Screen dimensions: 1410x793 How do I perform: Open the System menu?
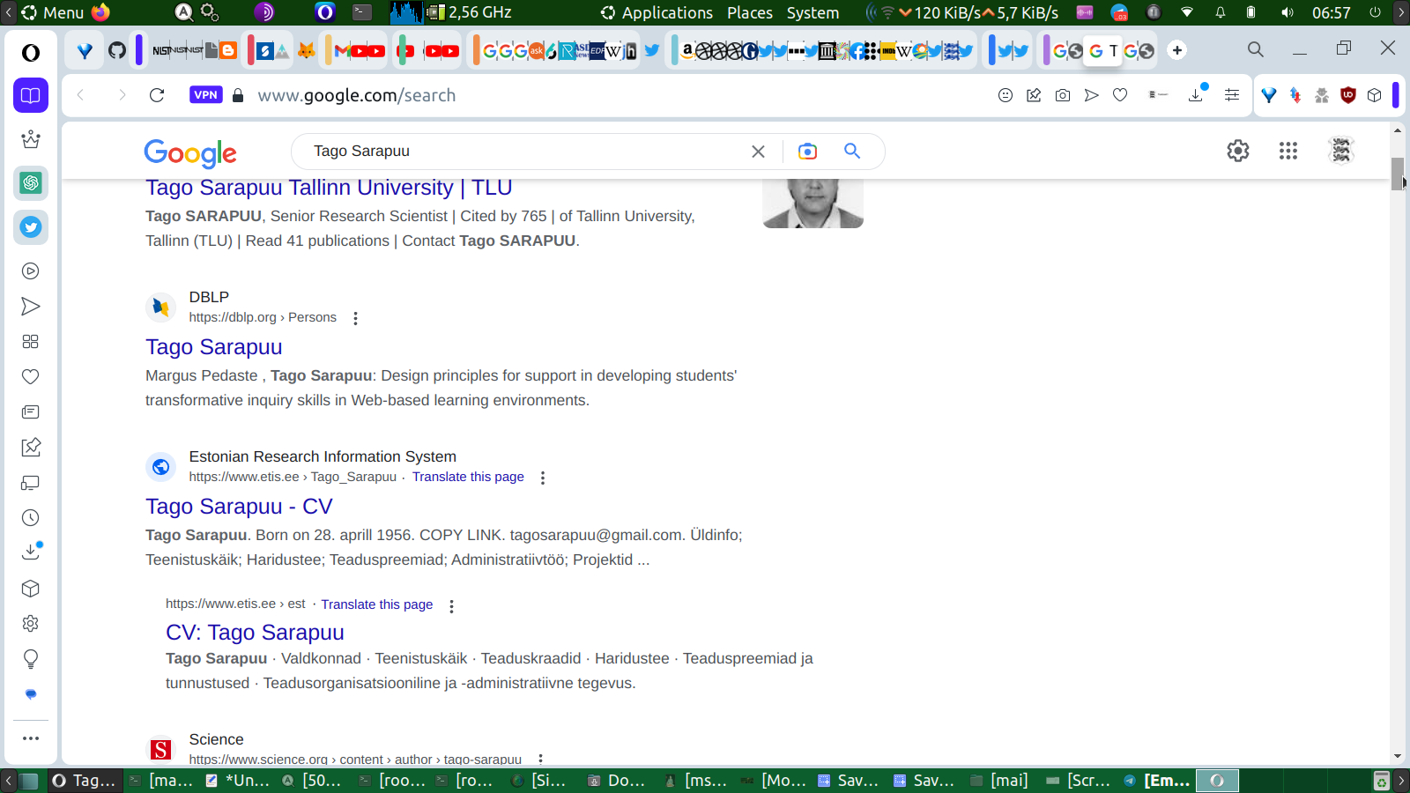point(813,12)
